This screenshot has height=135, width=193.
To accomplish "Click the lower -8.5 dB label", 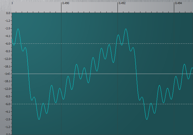I will coord(8,96).
